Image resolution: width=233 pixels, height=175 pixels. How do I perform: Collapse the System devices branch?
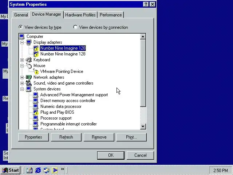point(22,89)
